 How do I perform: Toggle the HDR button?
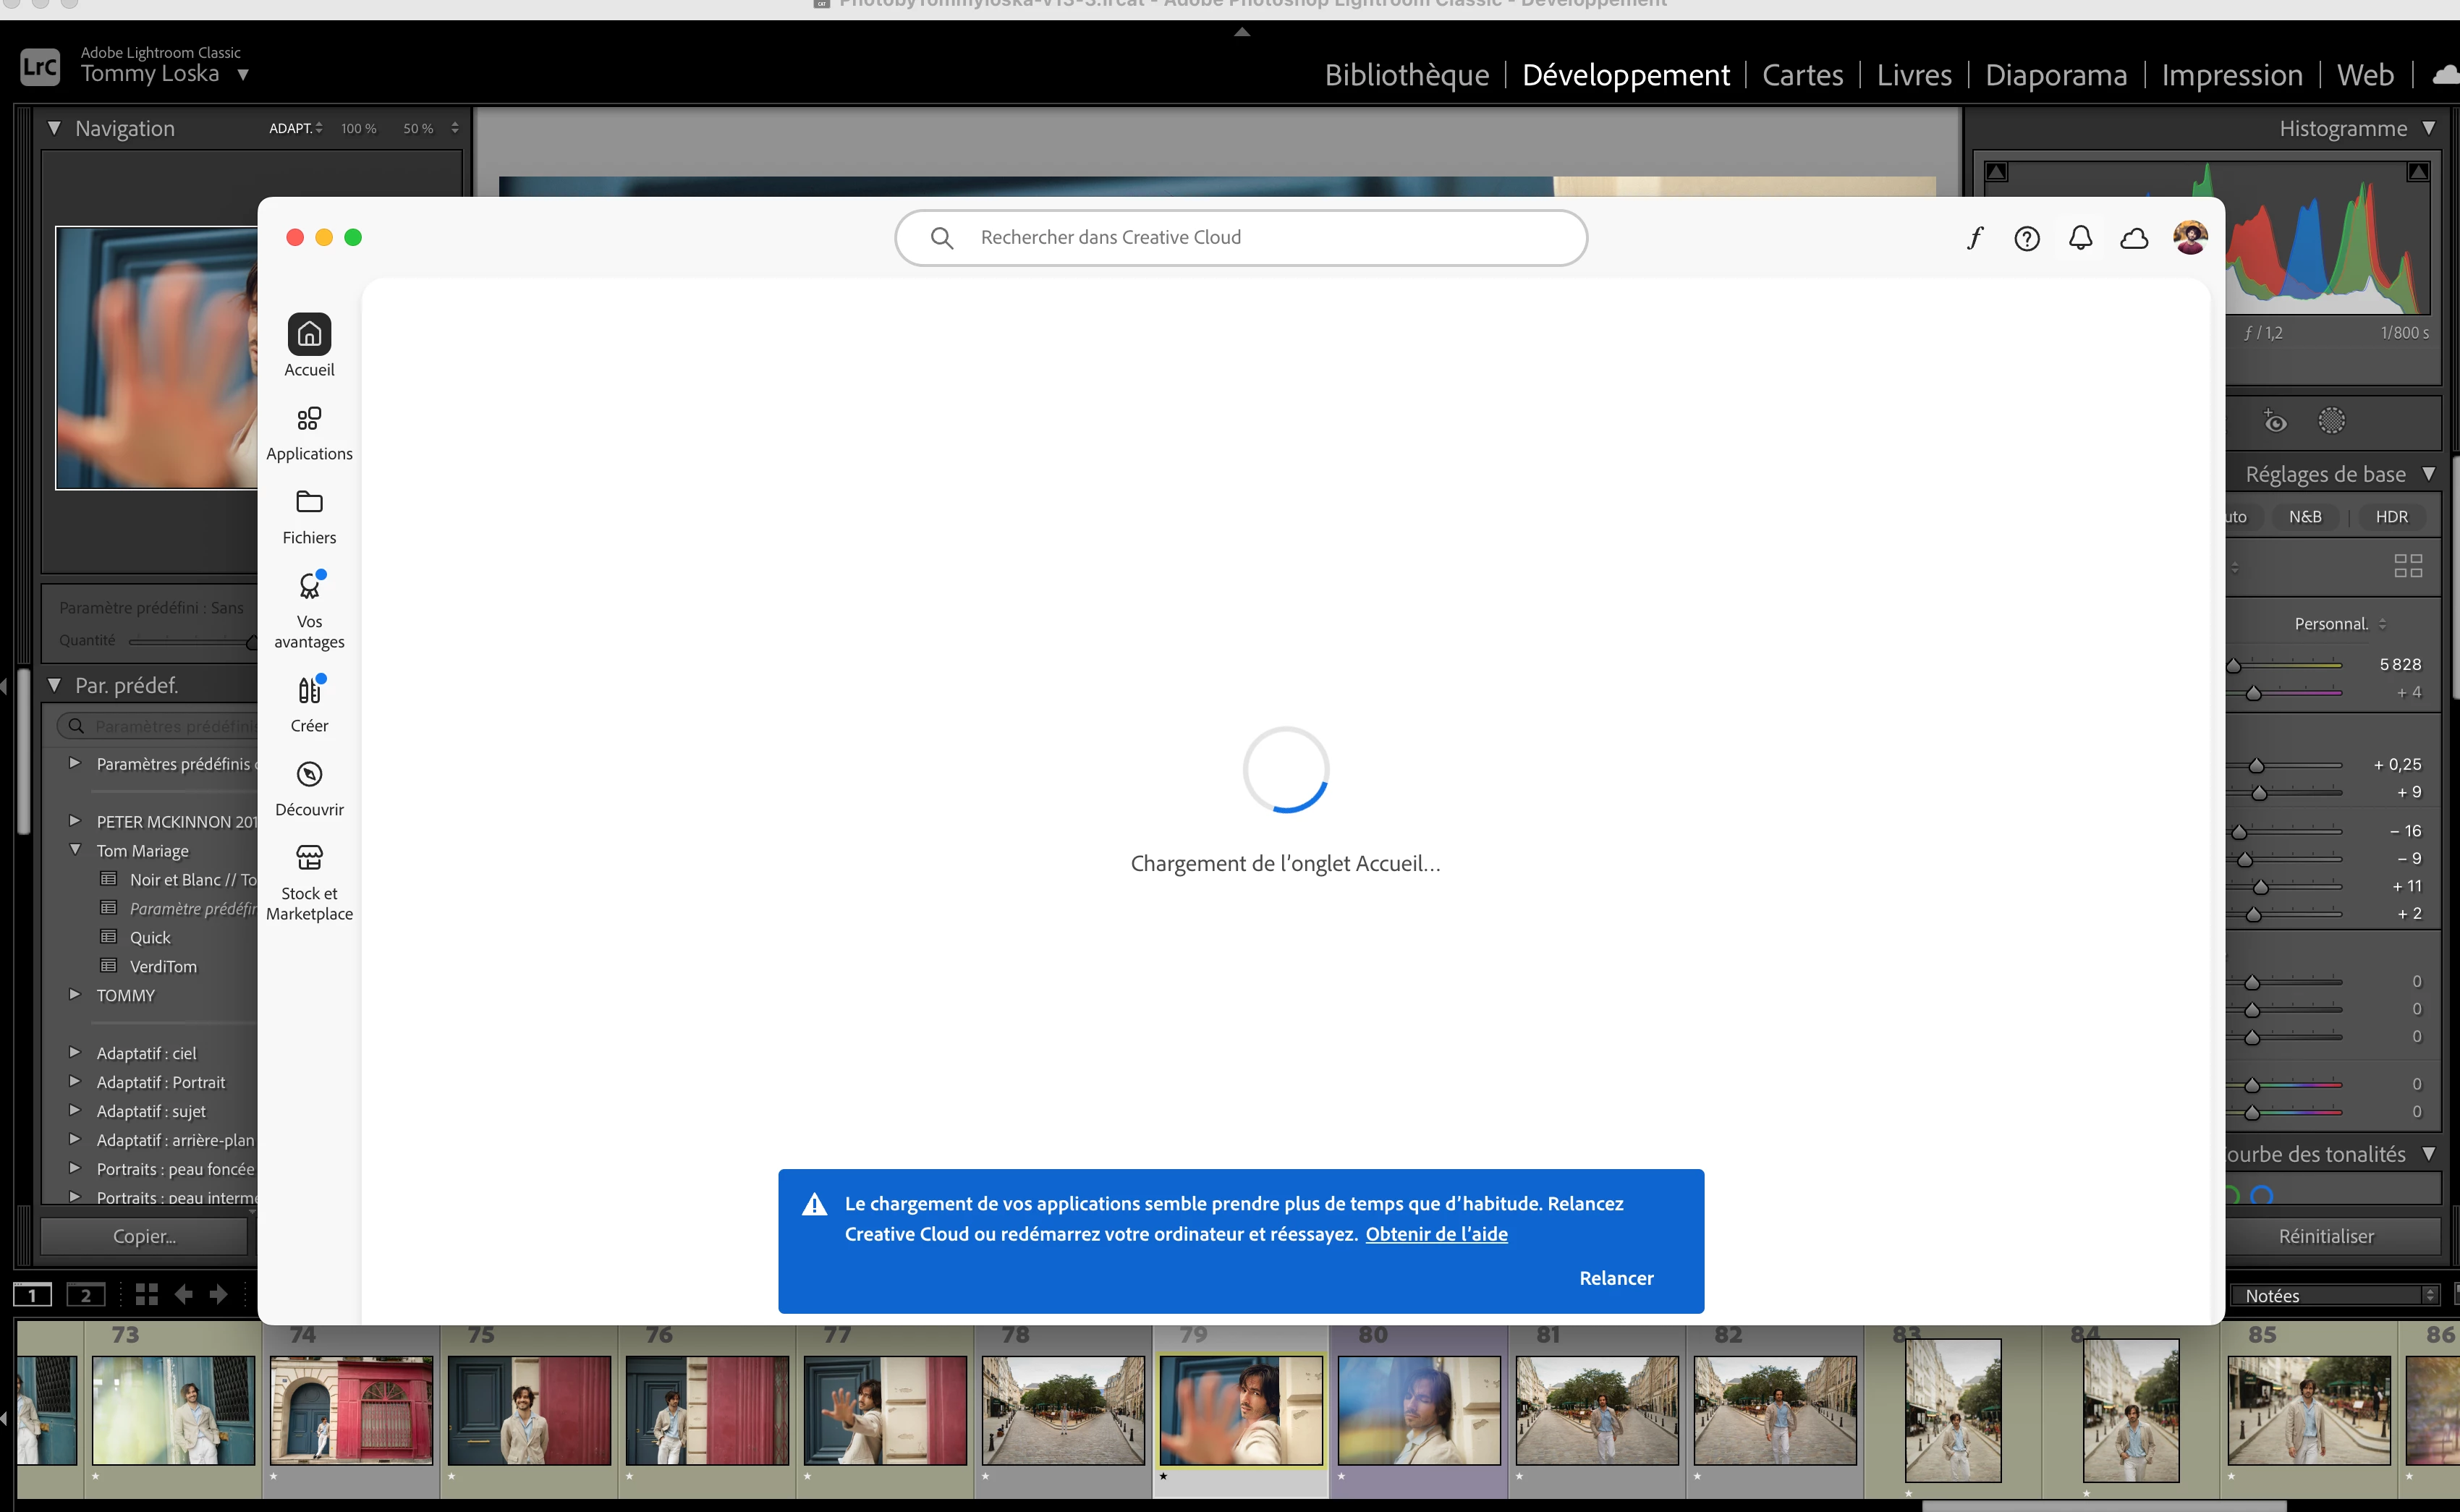click(x=2391, y=517)
